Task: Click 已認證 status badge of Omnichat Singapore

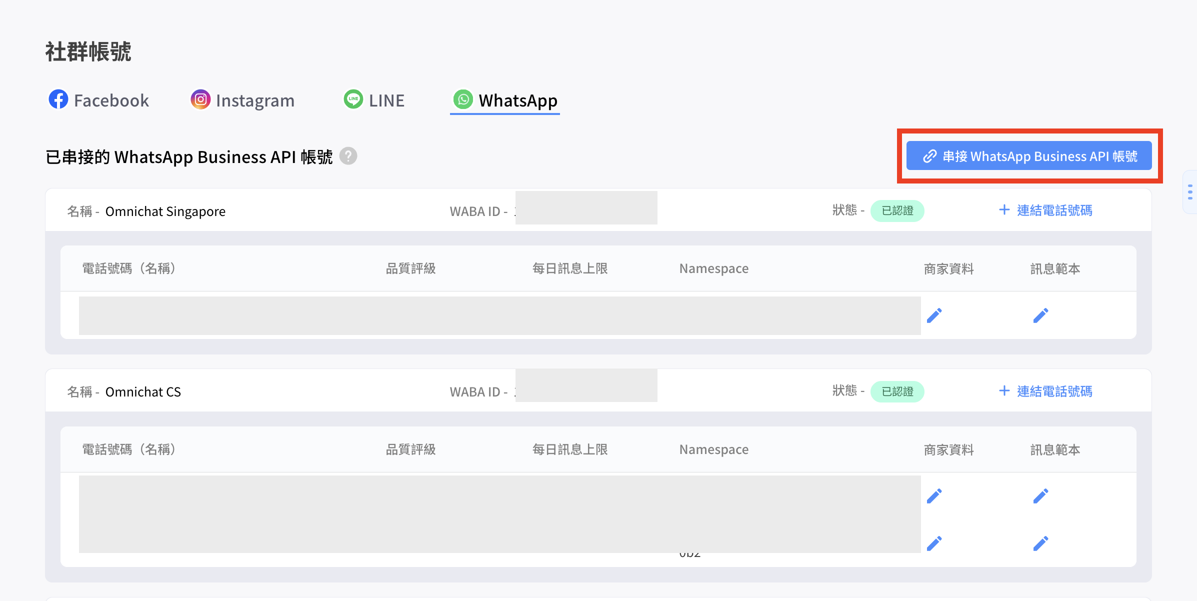Action: (897, 211)
